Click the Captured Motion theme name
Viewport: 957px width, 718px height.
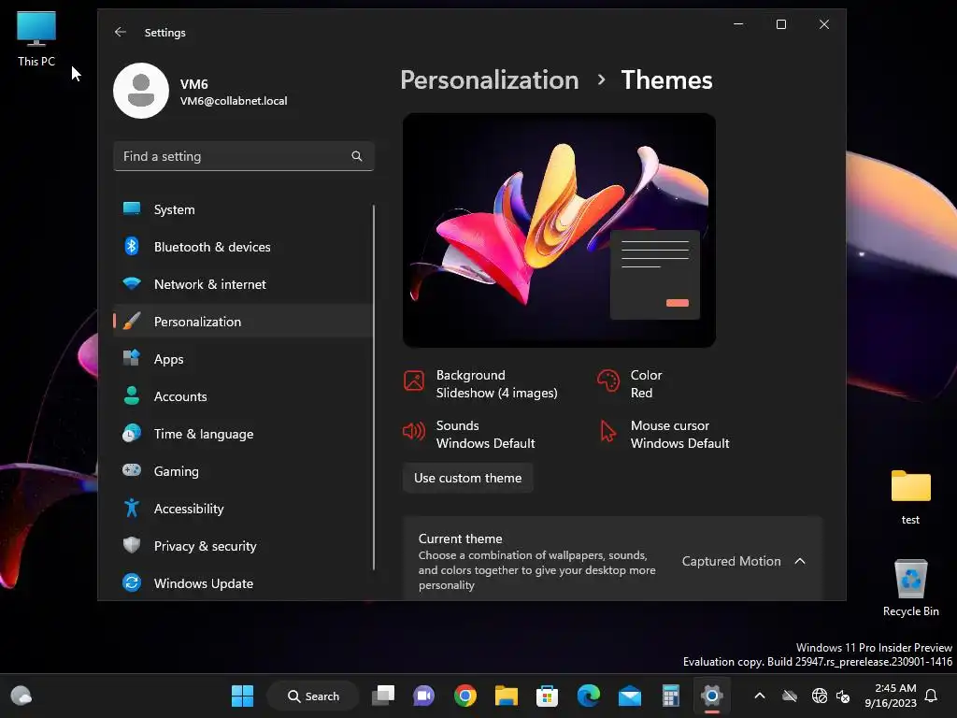(x=731, y=561)
